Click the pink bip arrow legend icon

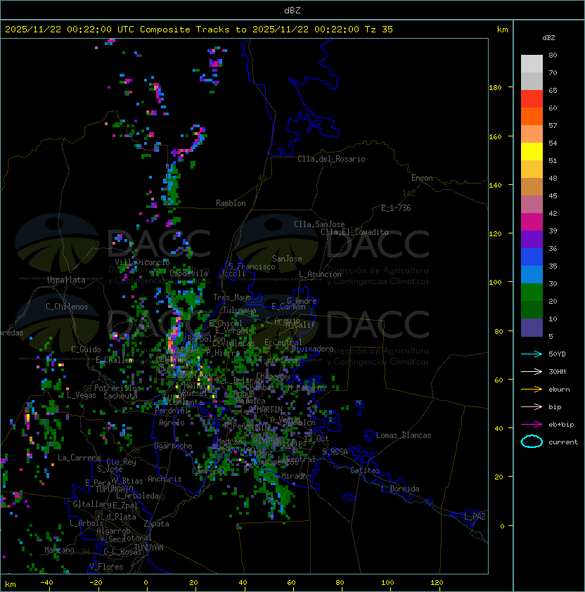(x=532, y=407)
